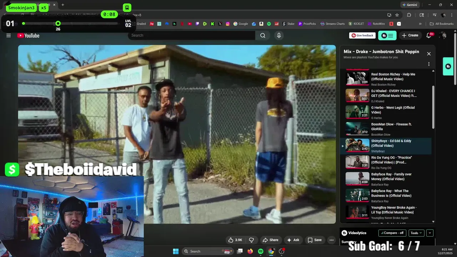Open the Instagram bookmark icon
The width and height of the screenshot is (457, 257).
click(x=228, y=24)
